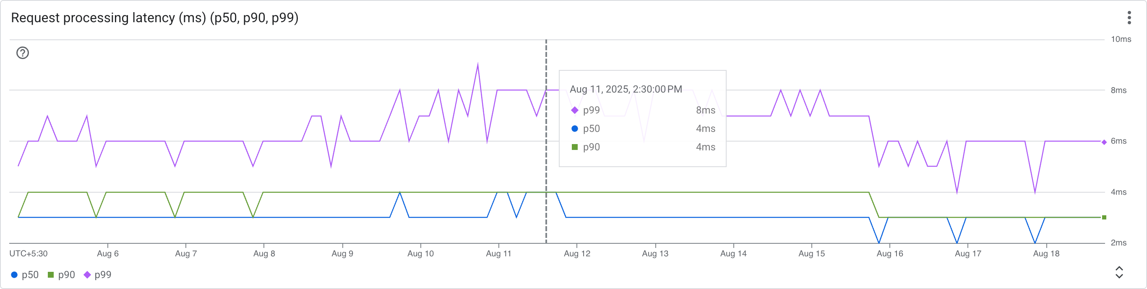This screenshot has height=289, width=1147.
Task: Click the UTC+5:30 timezone label
Action: (29, 253)
